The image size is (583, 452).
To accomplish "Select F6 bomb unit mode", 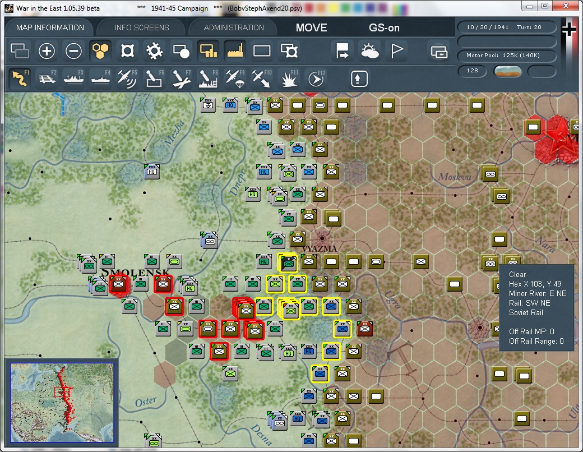I will pyautogui.click(x=154, y=78).
